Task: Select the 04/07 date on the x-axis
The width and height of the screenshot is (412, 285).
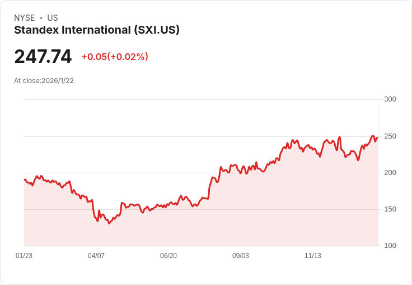Action: click(96, 256)
